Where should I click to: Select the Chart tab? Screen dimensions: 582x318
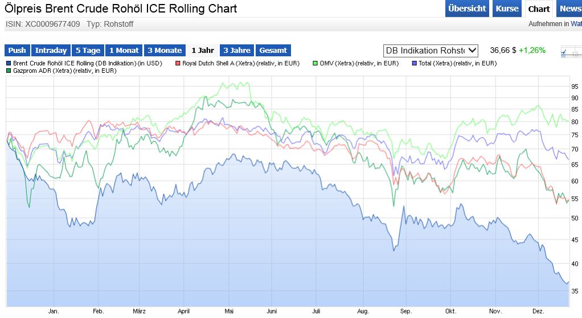pyautogui.click(x=539, y=9)
